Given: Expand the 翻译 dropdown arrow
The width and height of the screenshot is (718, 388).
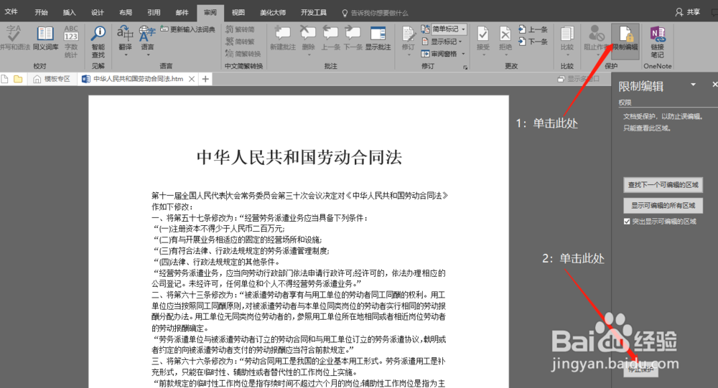Looking at the screenshot, I should (x=126, y=55).
